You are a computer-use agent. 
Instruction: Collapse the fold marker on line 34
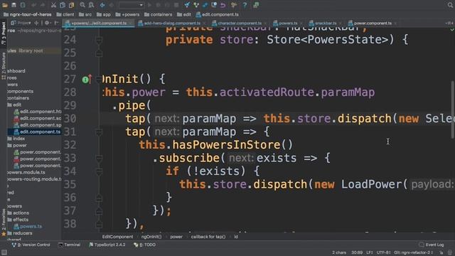click(x=99, y=171)
